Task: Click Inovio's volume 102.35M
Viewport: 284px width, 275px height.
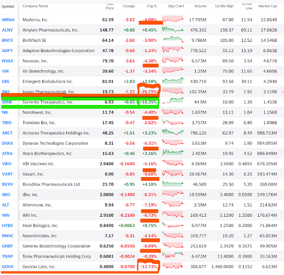Action: pyautogui.click(x=198, y=92)
